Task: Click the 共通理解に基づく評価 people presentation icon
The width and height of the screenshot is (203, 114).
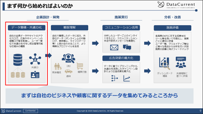Action: [181, 62]
